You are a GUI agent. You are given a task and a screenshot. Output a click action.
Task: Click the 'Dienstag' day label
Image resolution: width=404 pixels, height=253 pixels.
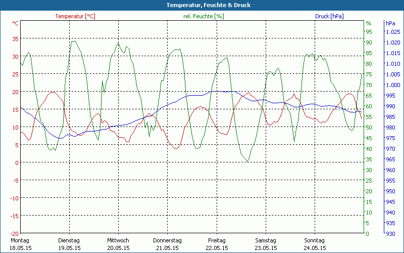(x=69, y=240)
